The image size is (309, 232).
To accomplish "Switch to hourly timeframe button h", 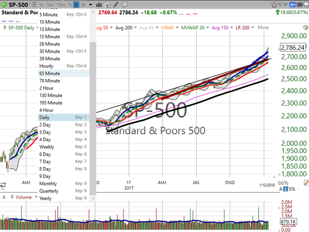I will point(70,5).
